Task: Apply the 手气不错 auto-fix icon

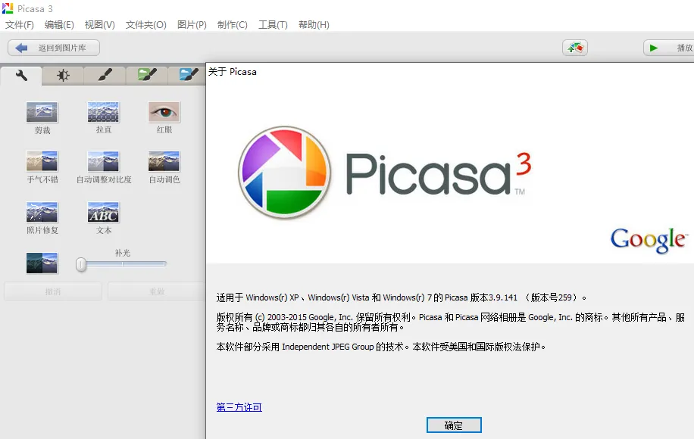Action: (42, 161)
